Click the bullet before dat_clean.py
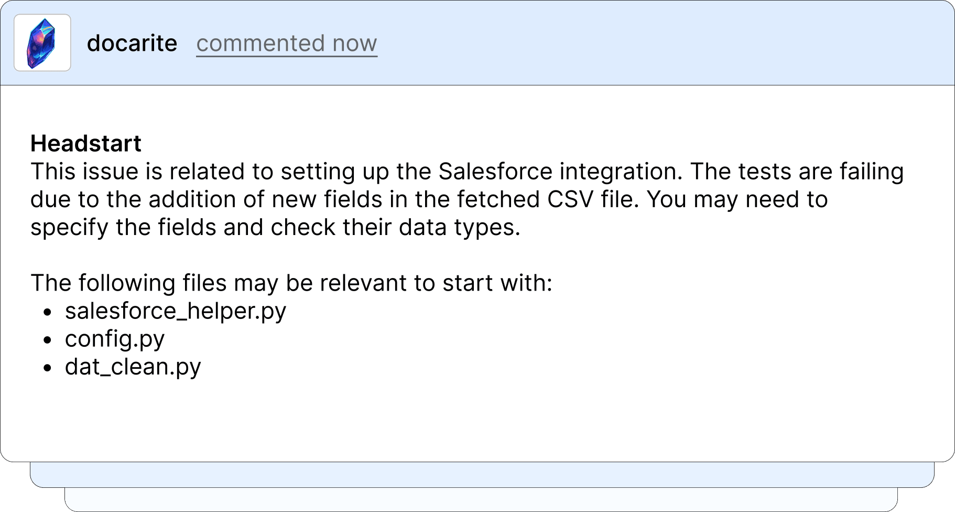Viewport: 955px width, 512px height. [48, 368]
